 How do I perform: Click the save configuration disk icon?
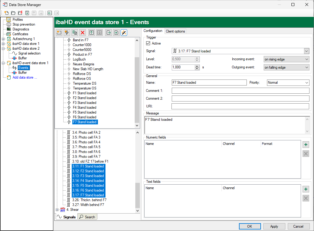coord(27,13)
